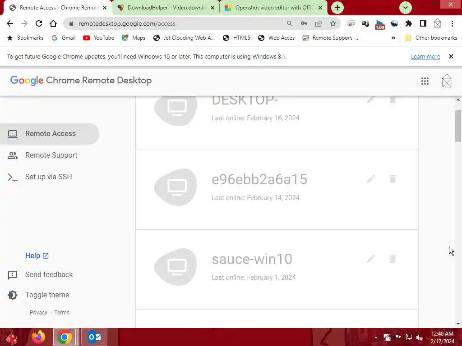Open the Start button on taskbar
This screenshot has height=346, width=462.
12,337
